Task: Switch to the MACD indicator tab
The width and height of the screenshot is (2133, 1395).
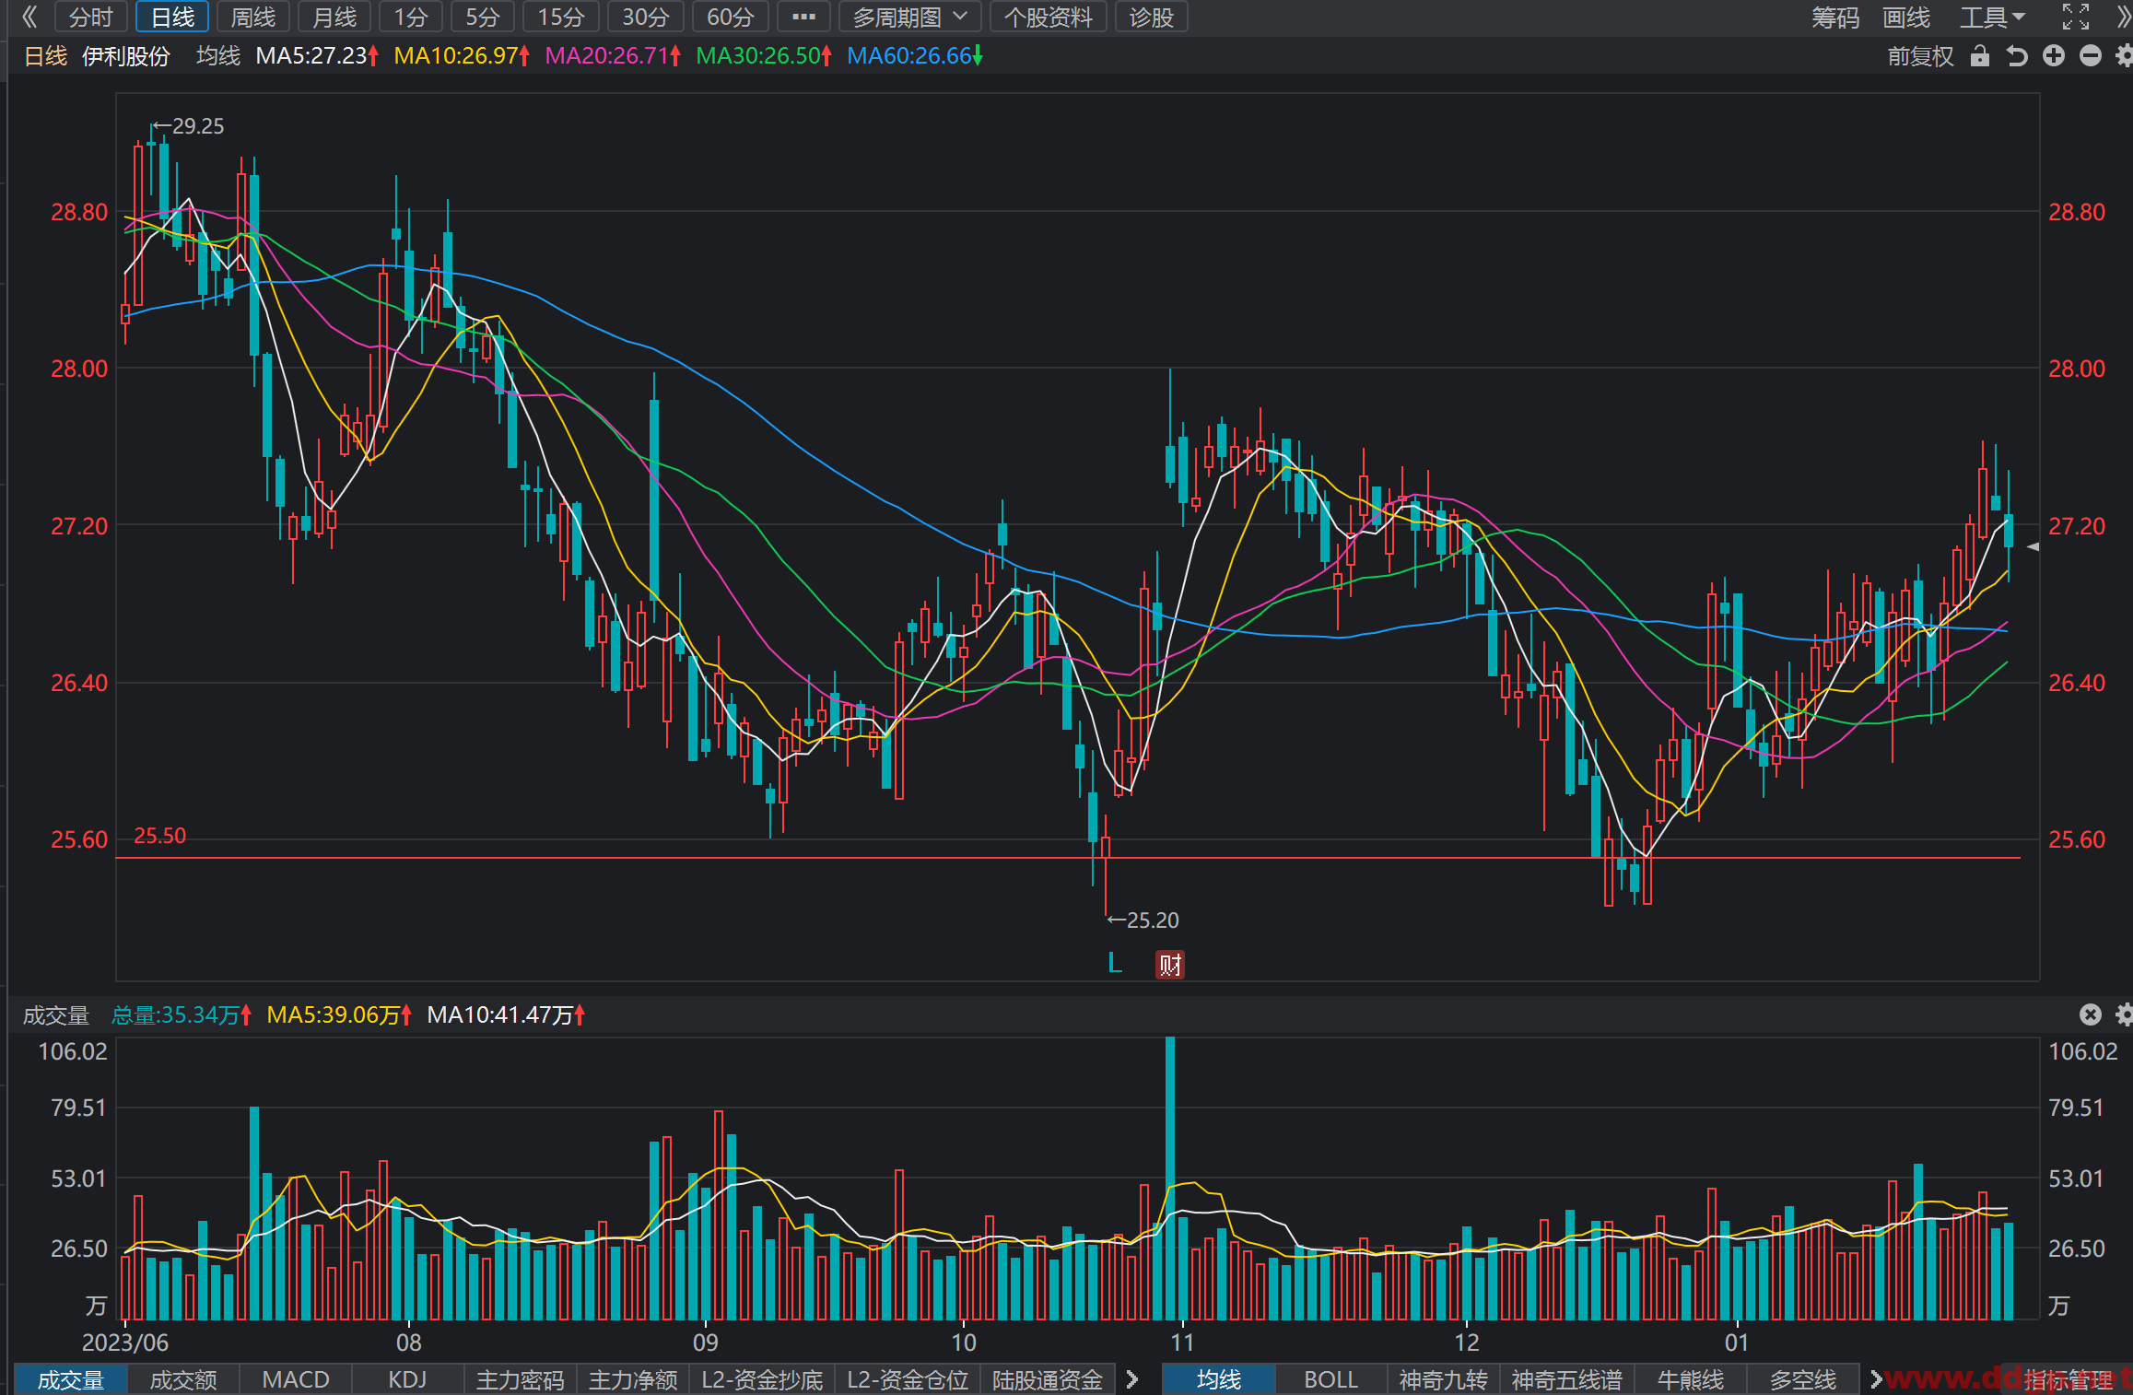Action: [x=296, y=1379]
